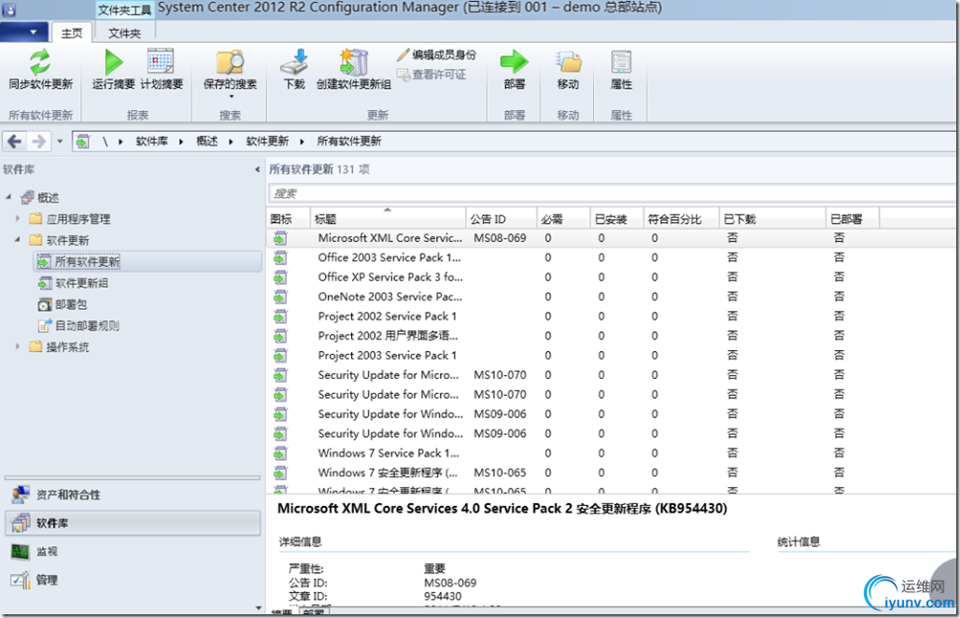Sort by the 必需 column header
The height and width of the screenshot is (618, 960).
(x=563, y=218)
